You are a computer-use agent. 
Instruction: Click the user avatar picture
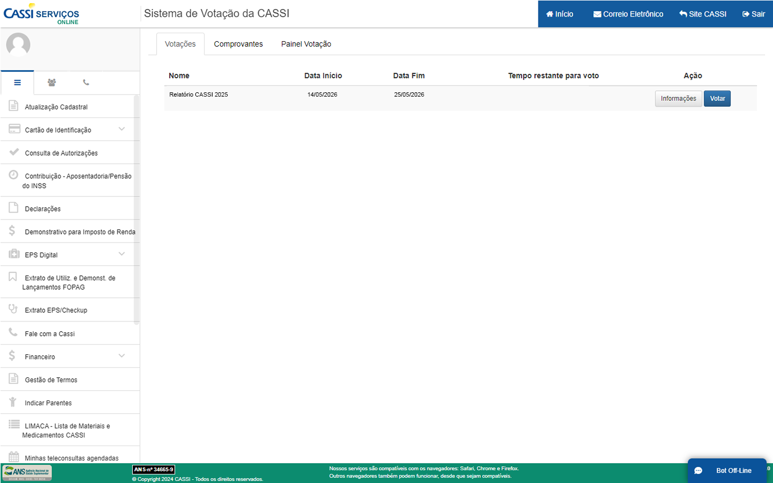18,45
